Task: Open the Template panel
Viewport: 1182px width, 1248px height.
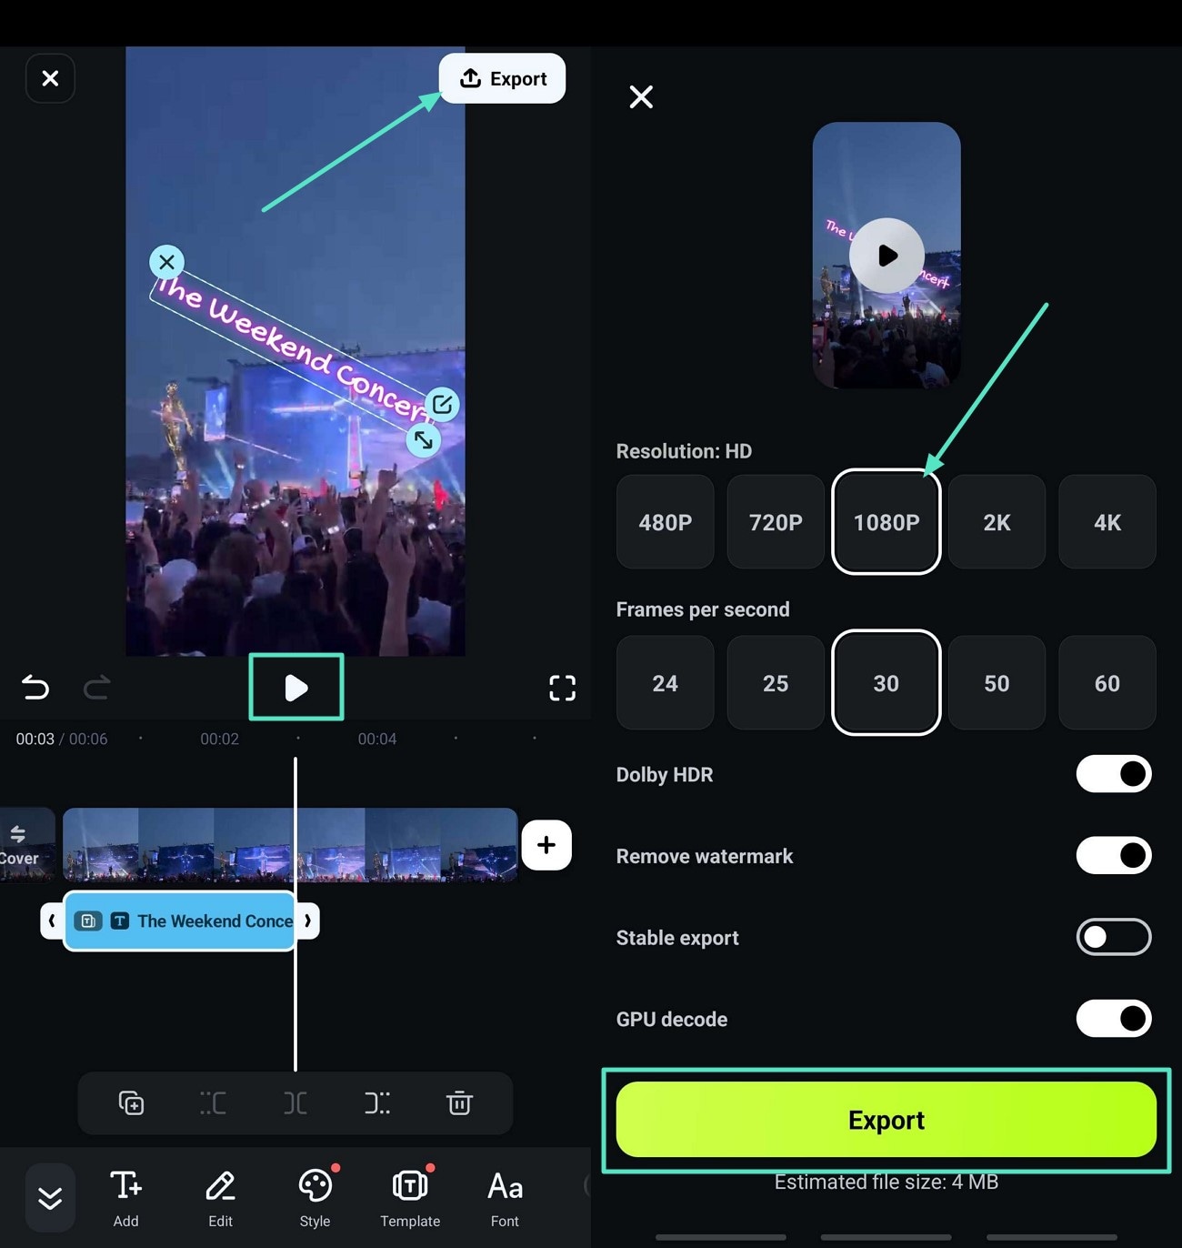Action: (x=410, y=1199)
